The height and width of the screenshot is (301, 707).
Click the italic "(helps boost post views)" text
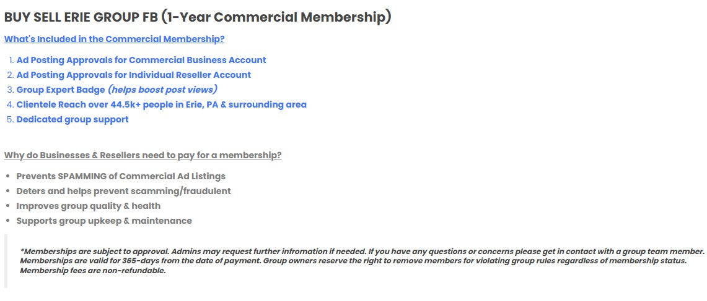pos(162,90)
